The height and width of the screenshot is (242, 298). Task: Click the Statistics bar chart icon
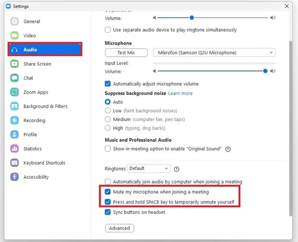click(14, 148)
